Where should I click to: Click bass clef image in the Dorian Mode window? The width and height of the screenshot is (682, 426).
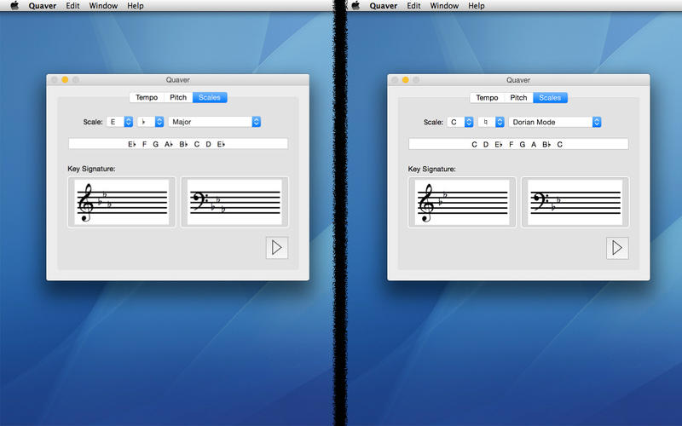[x=575, y=202]
